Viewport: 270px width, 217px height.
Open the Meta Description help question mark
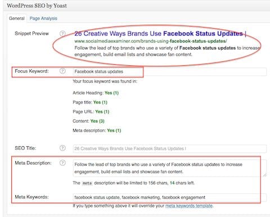coord(62,163)
